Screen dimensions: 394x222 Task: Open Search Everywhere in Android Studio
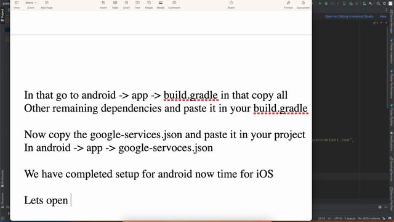(x=378, y=4)
